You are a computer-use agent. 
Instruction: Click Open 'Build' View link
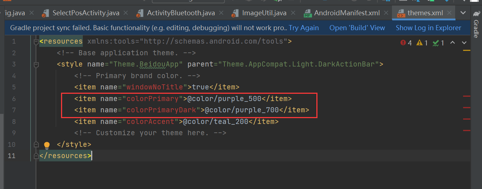point(357,28)
